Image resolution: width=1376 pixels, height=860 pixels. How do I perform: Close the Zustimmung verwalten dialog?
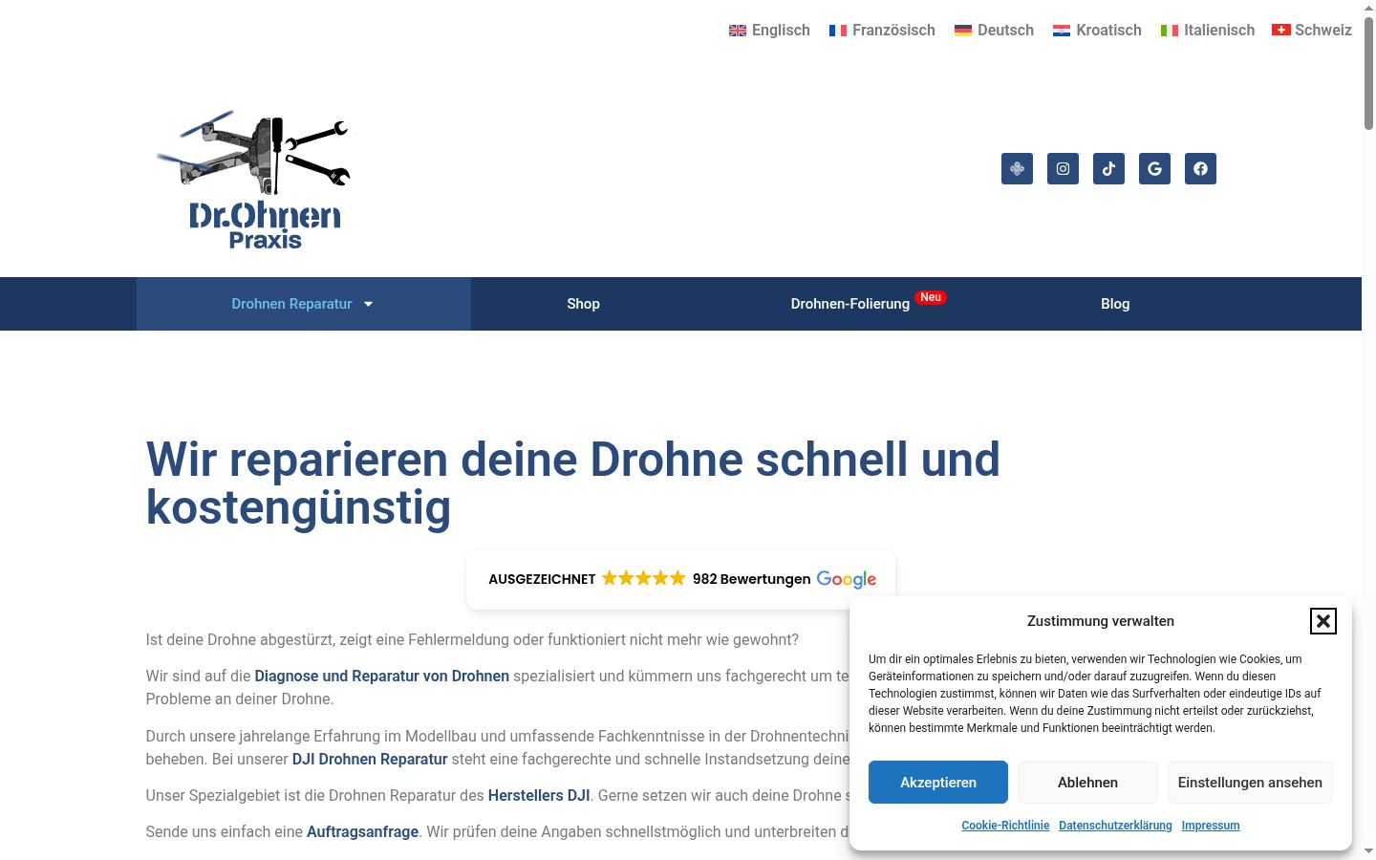[1322, 621]
